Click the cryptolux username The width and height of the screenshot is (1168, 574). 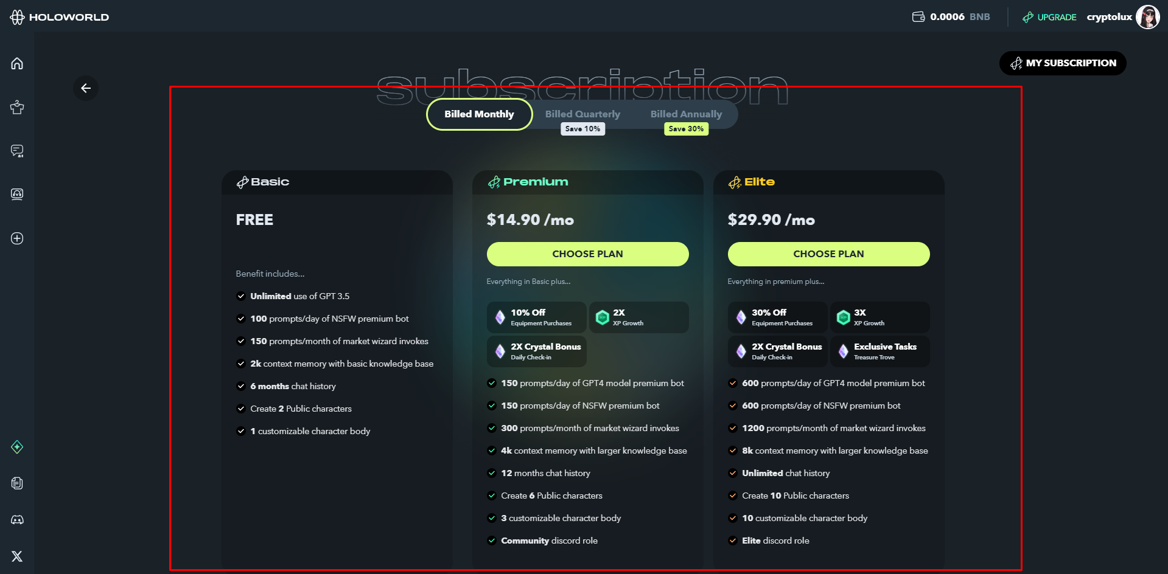(x=1109, y=17)
